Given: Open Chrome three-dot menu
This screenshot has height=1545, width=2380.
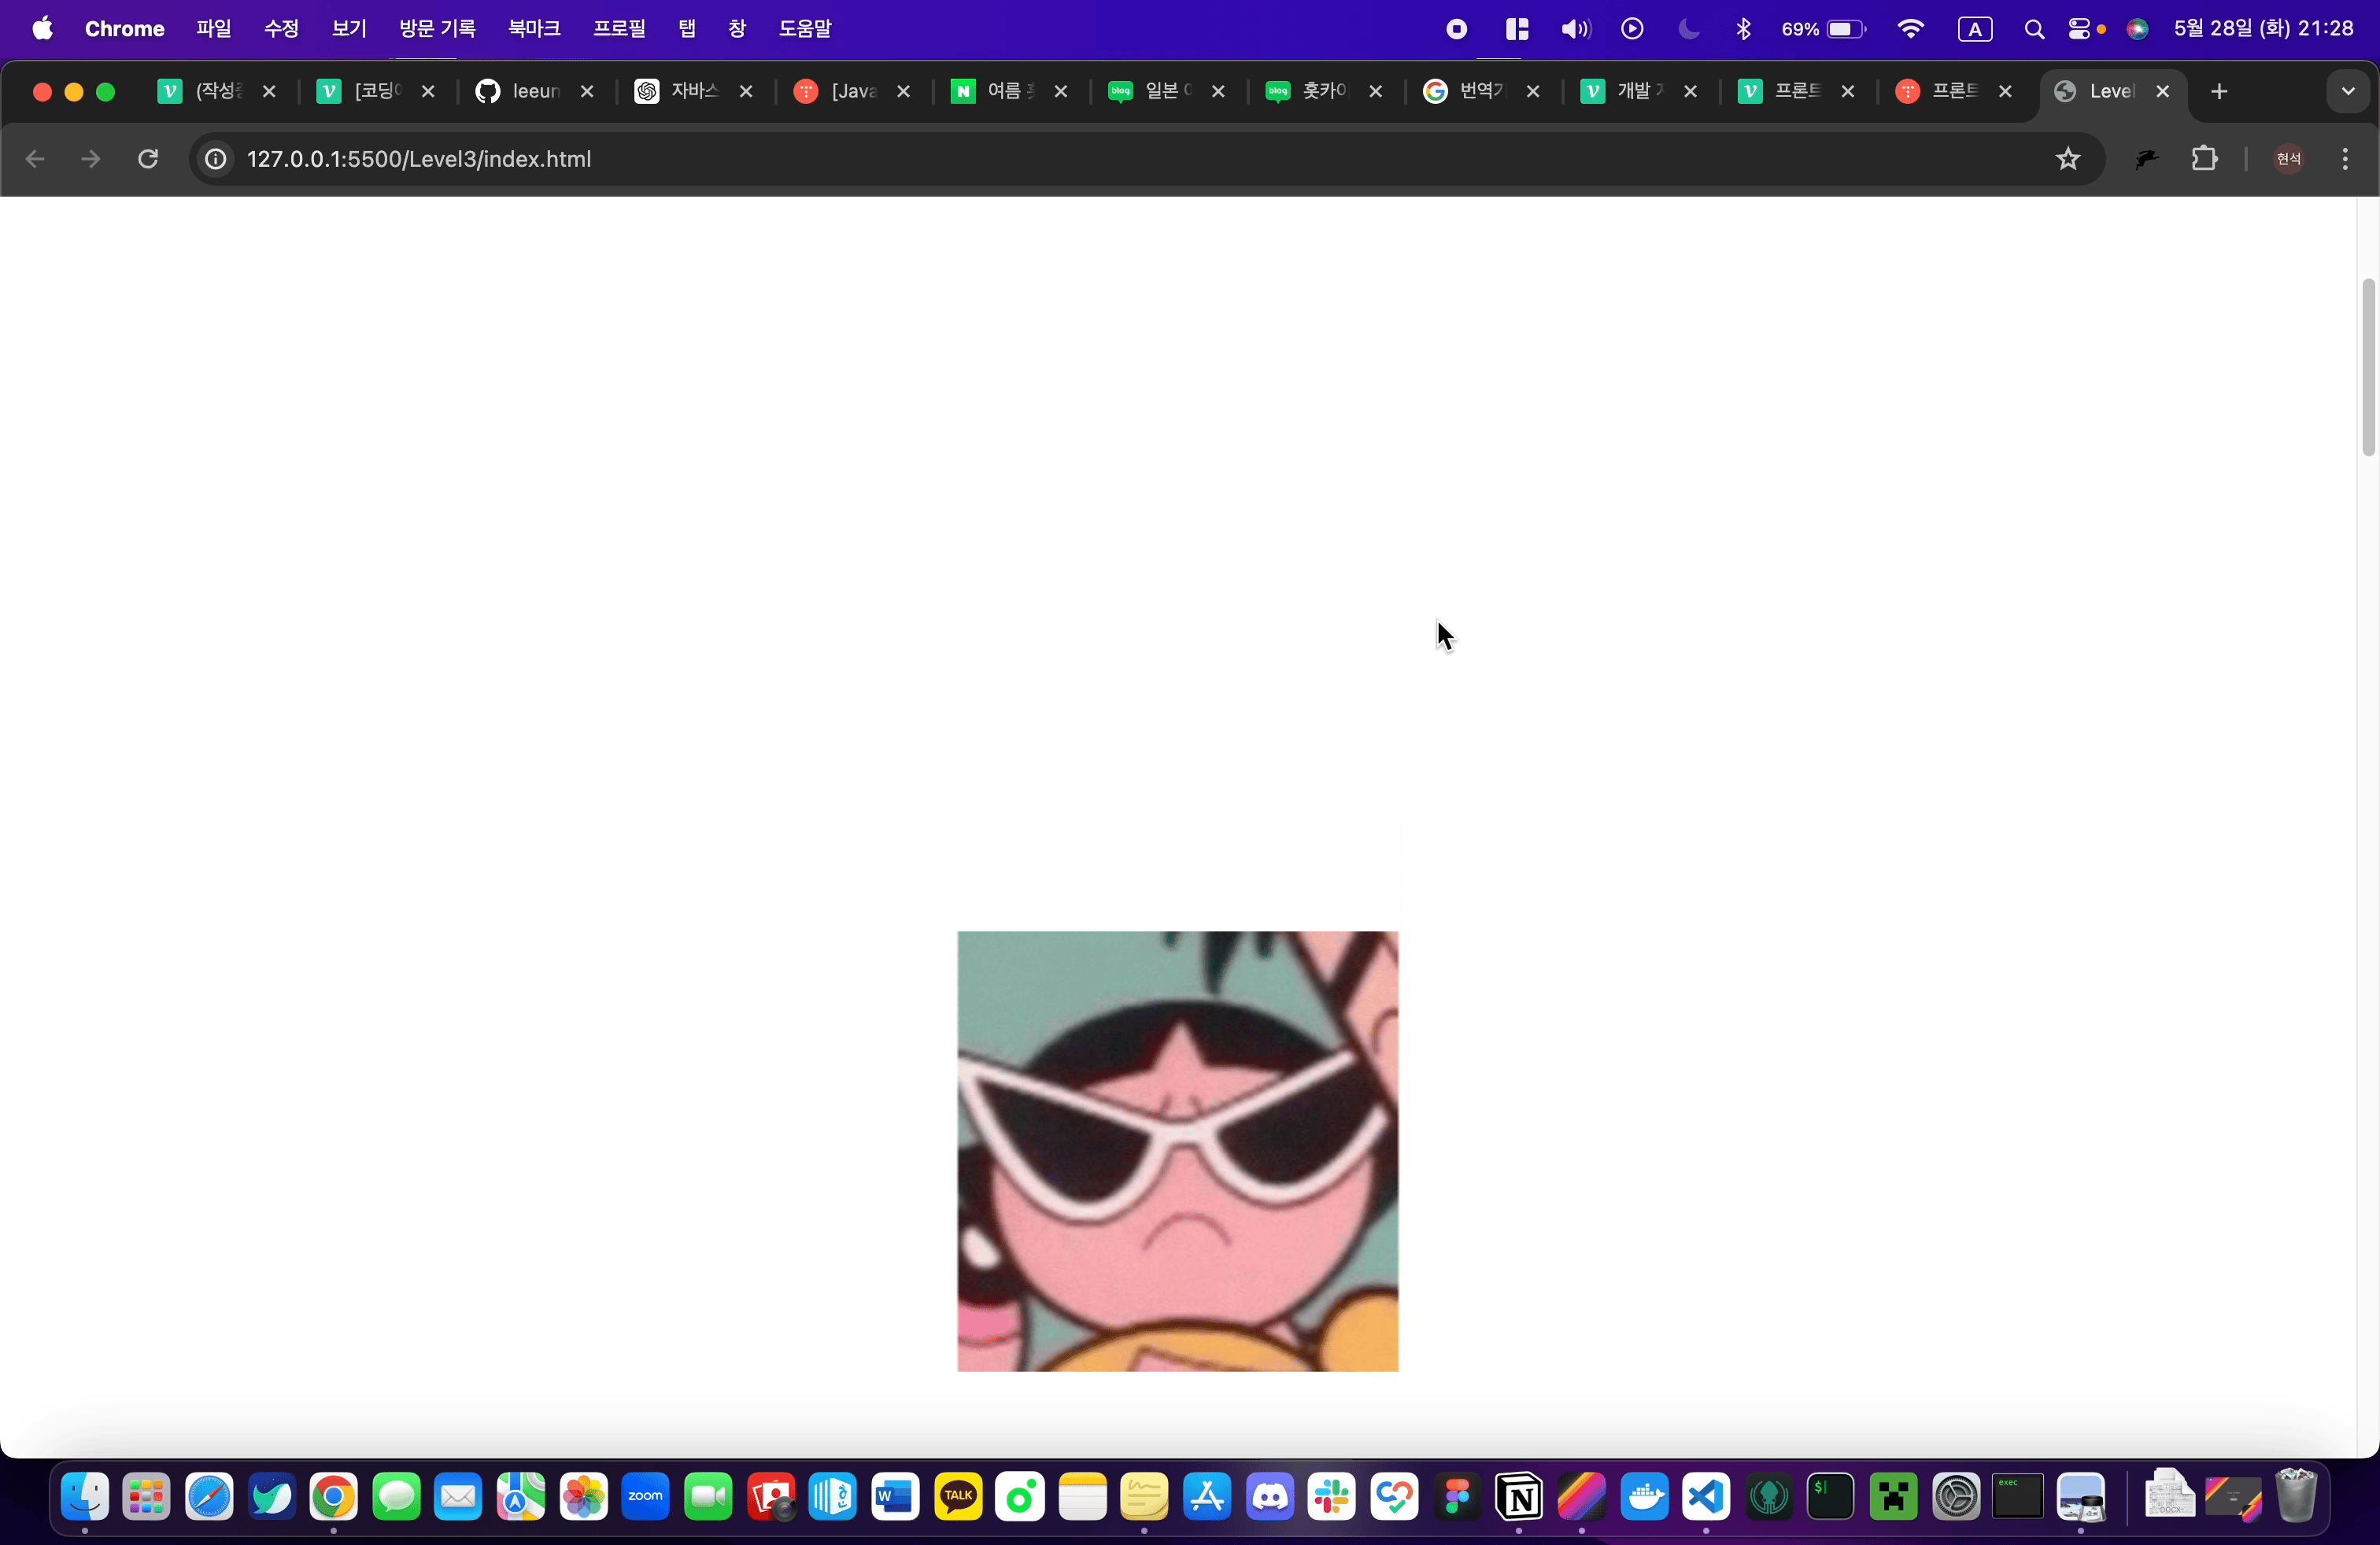Looking at the screenshot, I should coord(2345,159).
